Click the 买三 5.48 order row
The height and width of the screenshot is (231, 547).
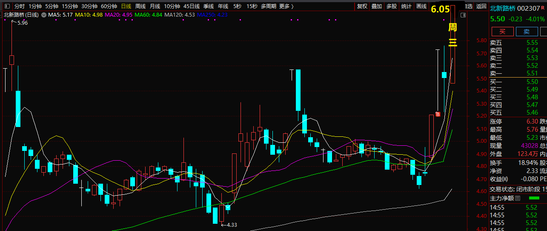[518, 97]
